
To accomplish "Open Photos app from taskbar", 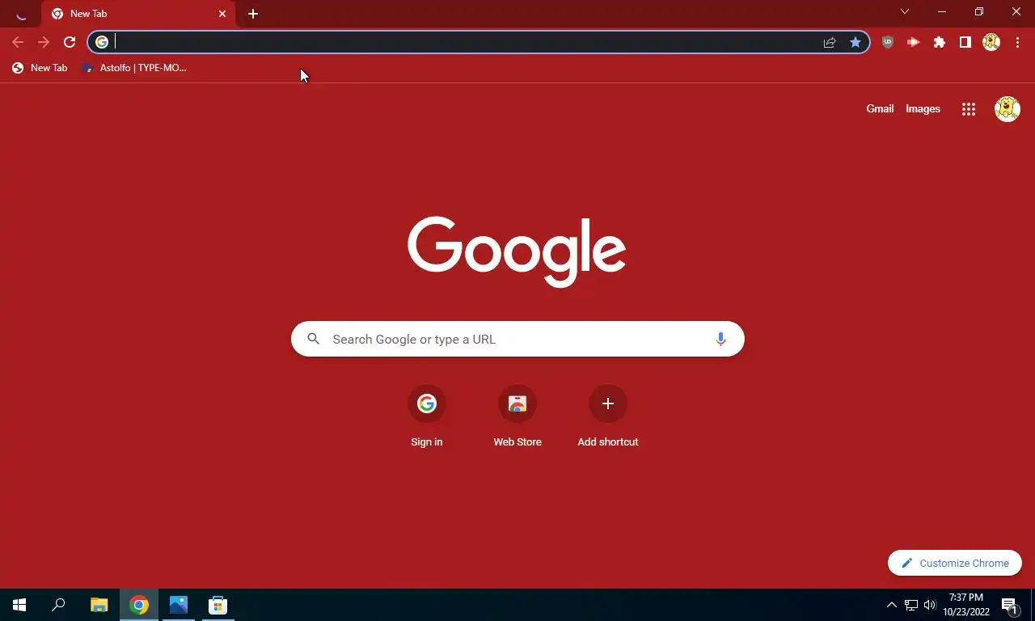I will click(x=179, y=605).
